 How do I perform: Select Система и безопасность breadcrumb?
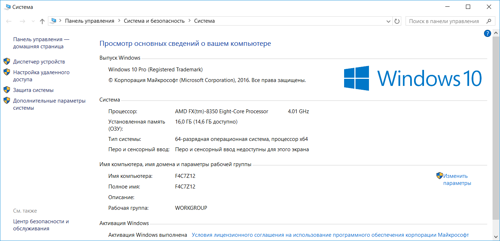click(154, 21)
